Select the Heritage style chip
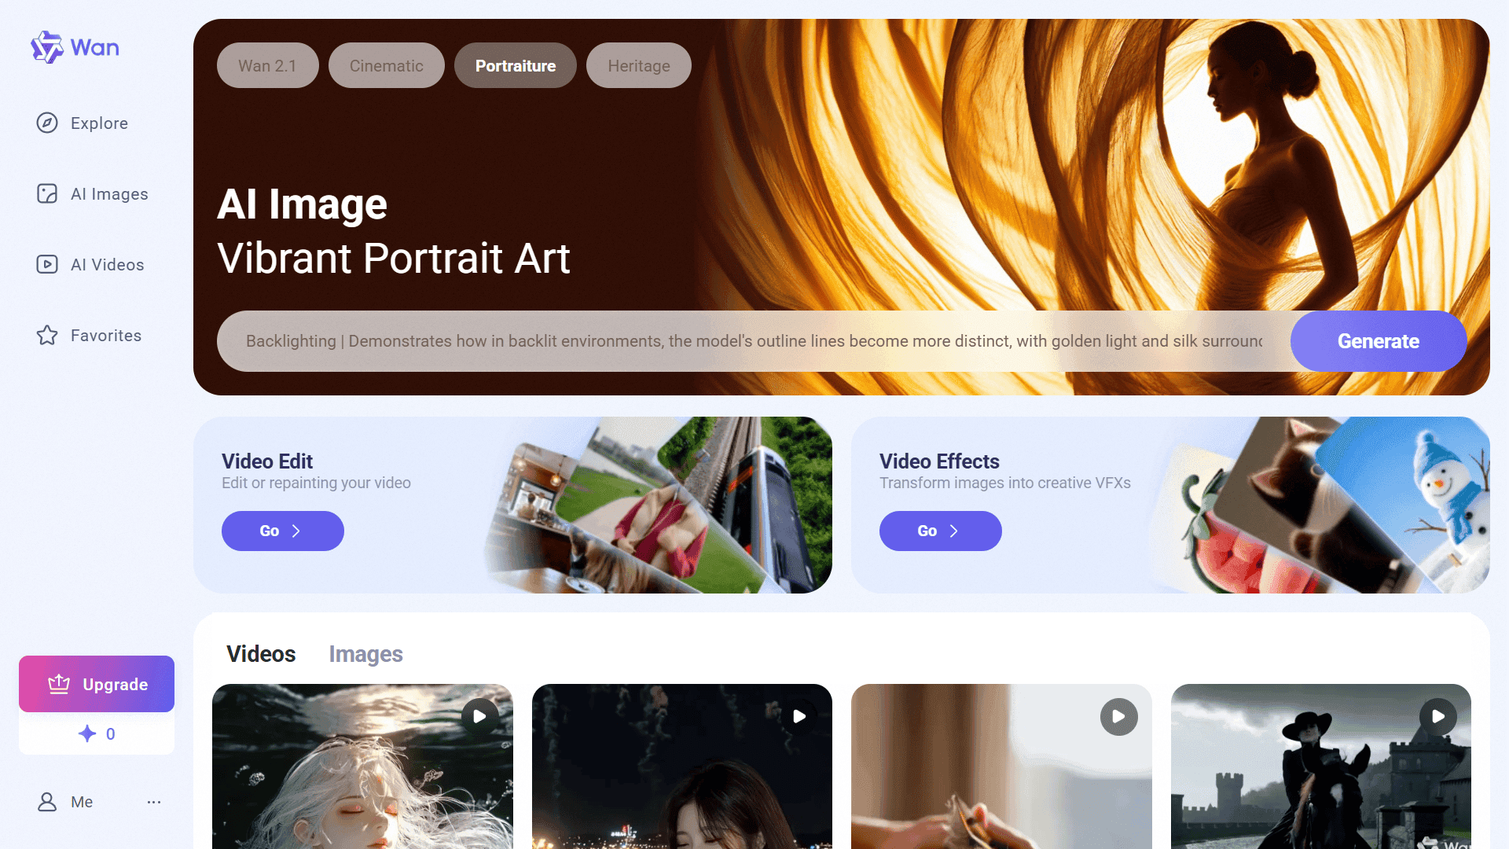Viewport: 1509px width, 849px height. 638,65
